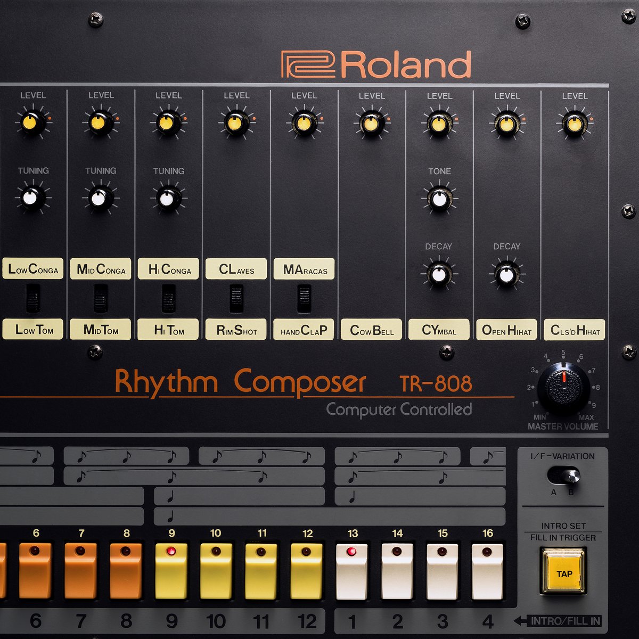Click the FILL IN TRIGGER label

563,537
